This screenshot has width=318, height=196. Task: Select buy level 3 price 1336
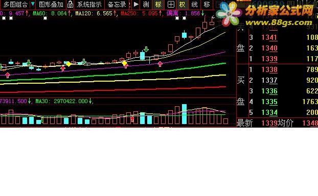pyautogui.click(x=269, y=91)
